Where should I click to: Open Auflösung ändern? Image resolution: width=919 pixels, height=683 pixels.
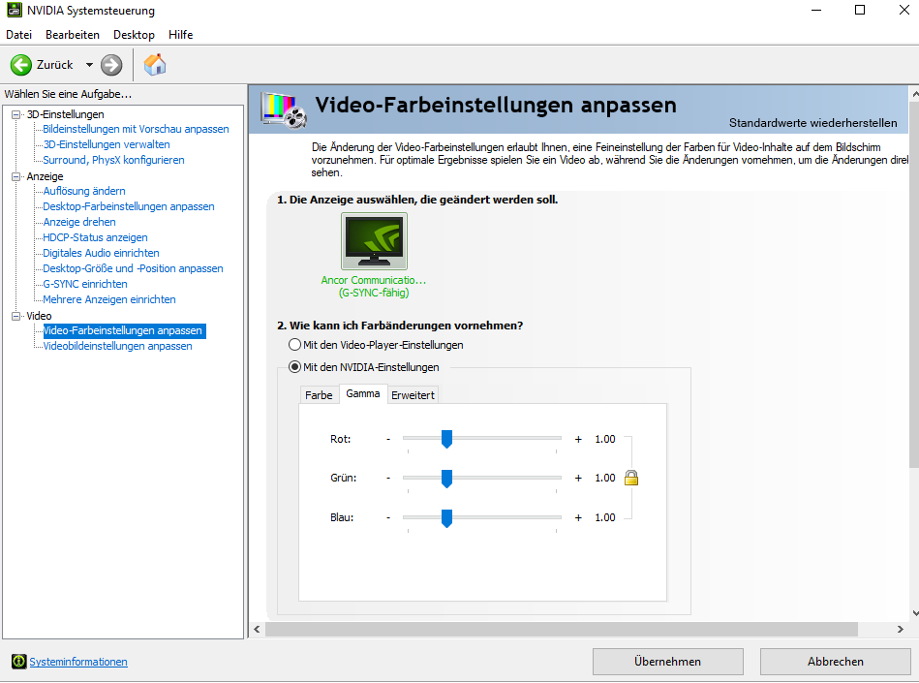84,191
